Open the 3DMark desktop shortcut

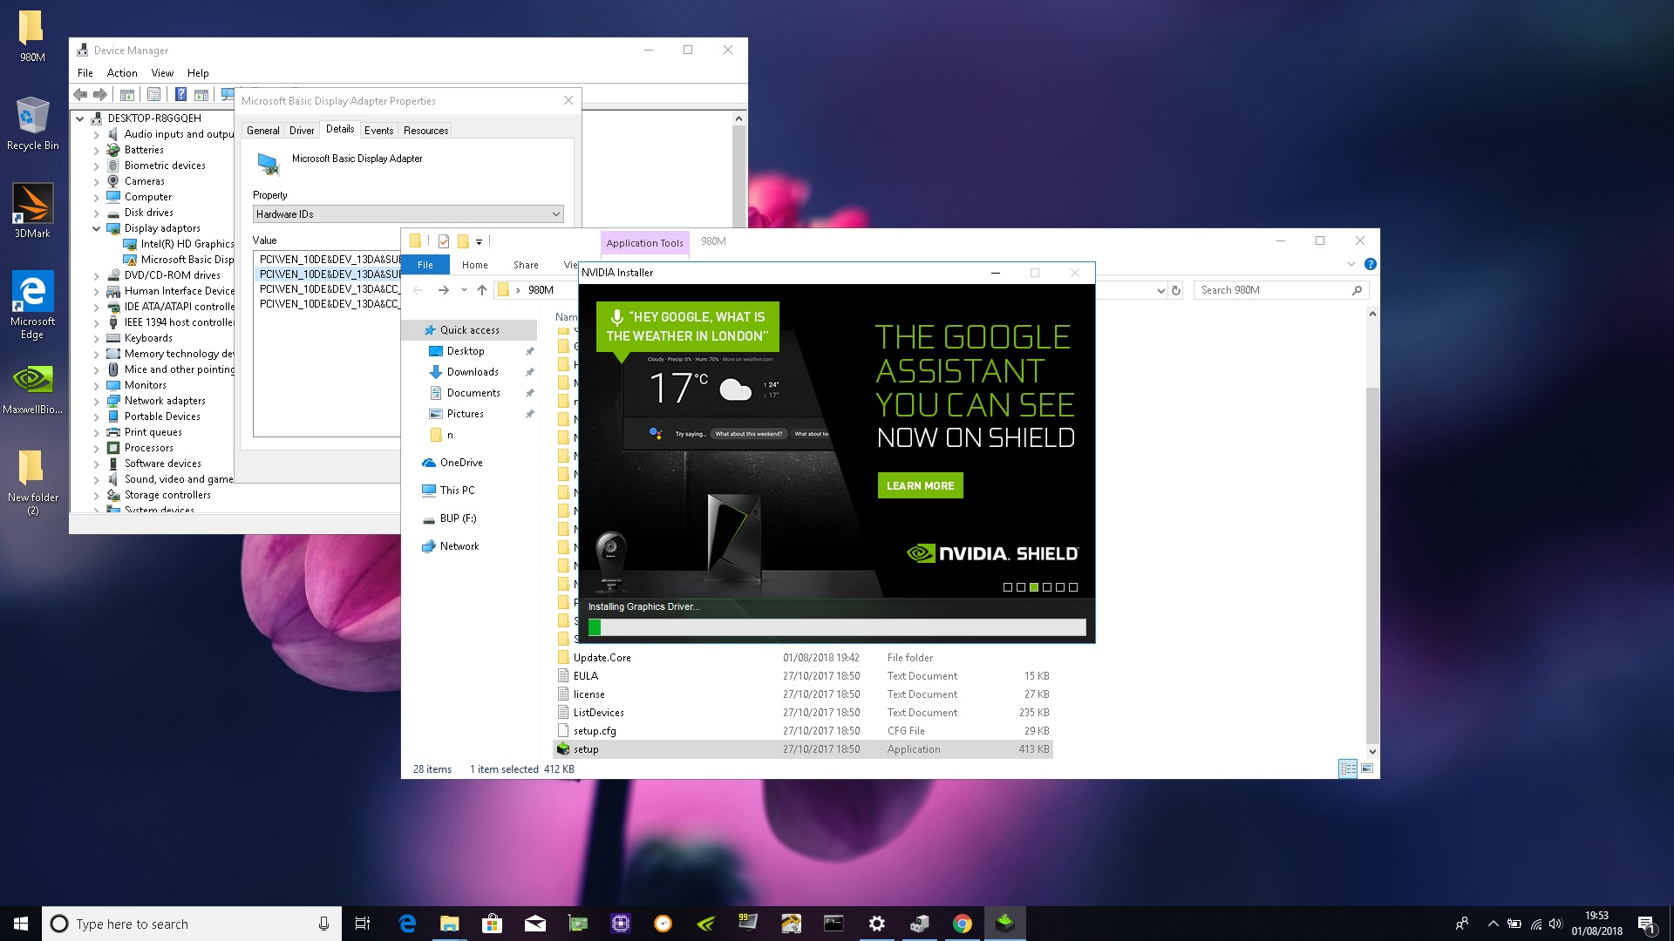click(32, 210)
